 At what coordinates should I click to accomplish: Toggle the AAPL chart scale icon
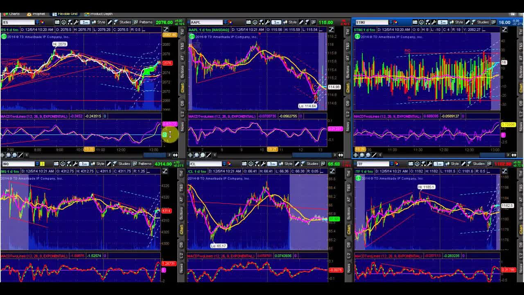tap(331, 29)
